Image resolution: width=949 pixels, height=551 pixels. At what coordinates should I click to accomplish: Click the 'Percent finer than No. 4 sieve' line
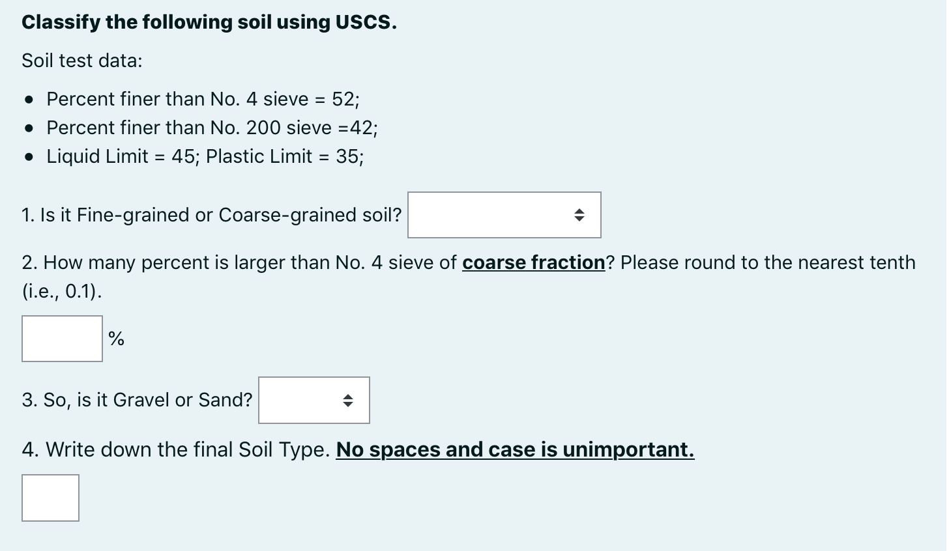point(202,99)
